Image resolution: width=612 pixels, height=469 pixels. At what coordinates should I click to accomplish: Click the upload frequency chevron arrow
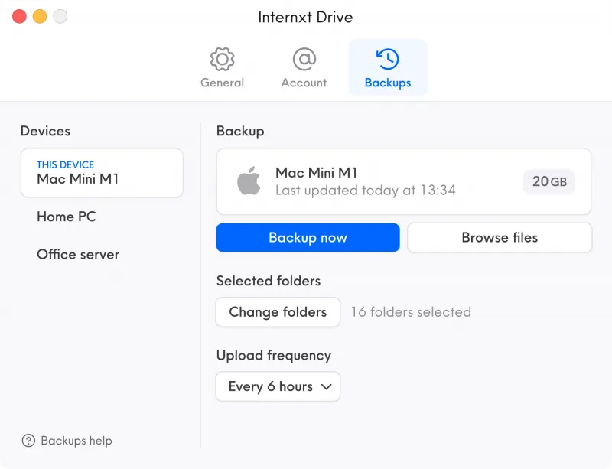[x=327, y=386]
